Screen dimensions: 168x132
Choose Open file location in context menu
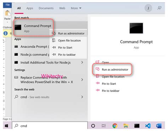68,40
